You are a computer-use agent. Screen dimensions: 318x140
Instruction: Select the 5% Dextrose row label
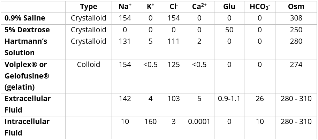[x=27, y=30]
